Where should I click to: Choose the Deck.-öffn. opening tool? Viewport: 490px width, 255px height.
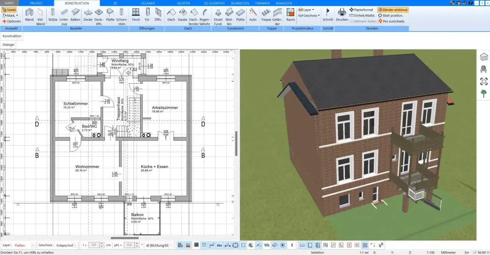click(x=99, y=16)
